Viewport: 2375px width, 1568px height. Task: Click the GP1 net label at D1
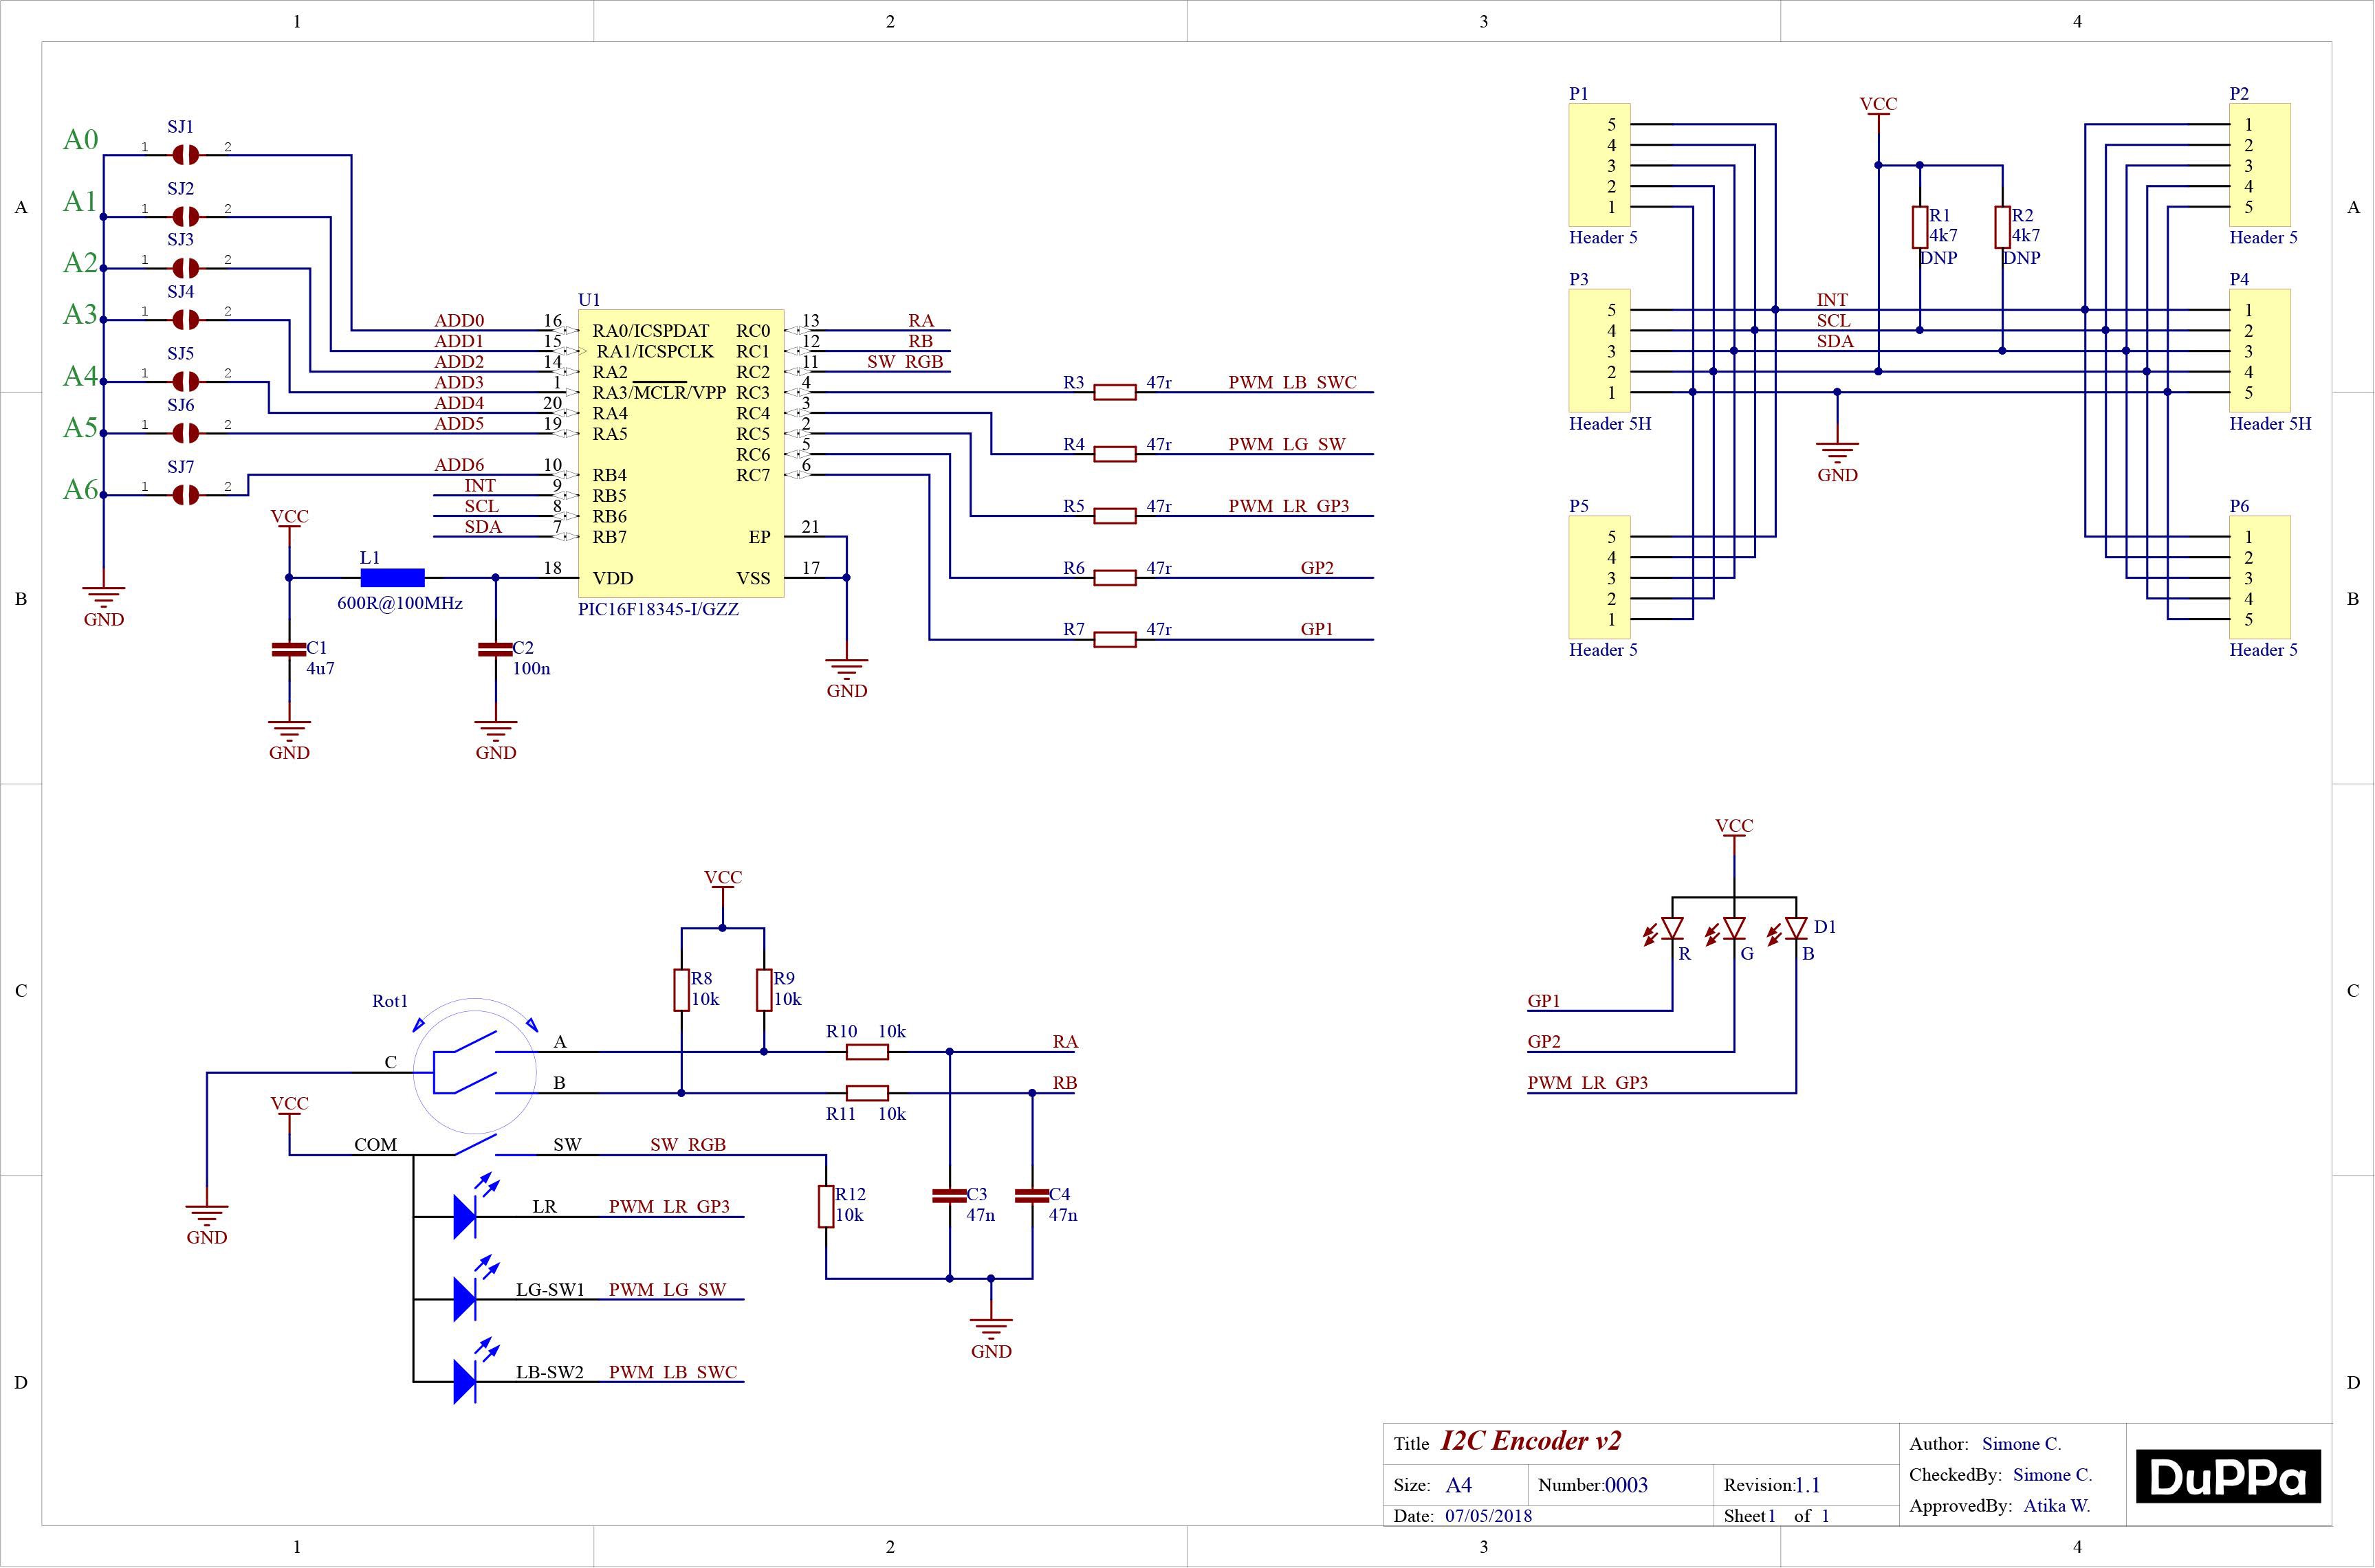1544,1001
